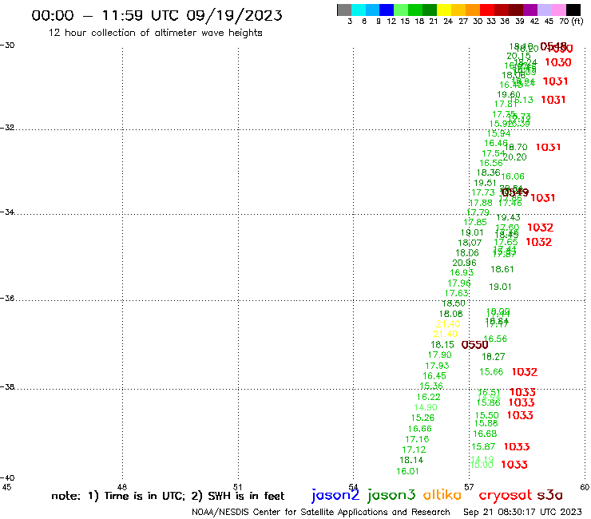
Task: Click wave height value 16.22
Action: (428, 397)
